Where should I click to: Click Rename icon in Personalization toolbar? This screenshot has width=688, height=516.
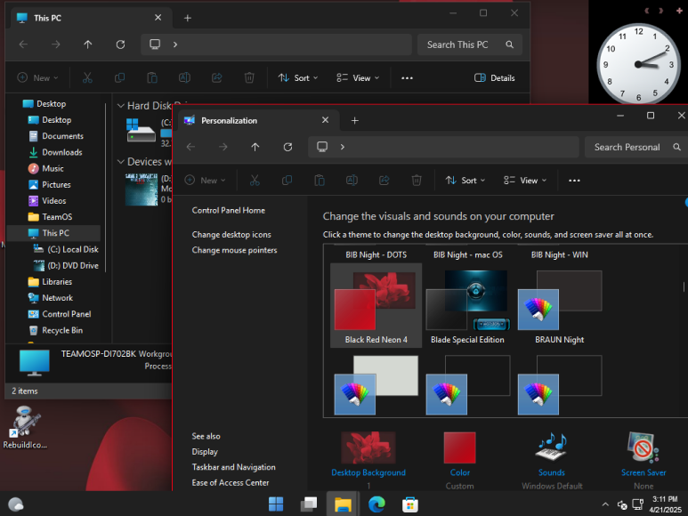[x=352, y=181]
